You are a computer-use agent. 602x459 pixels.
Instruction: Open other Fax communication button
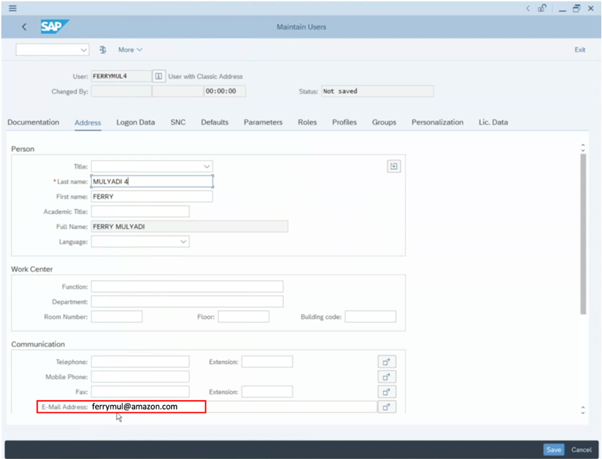386,392
